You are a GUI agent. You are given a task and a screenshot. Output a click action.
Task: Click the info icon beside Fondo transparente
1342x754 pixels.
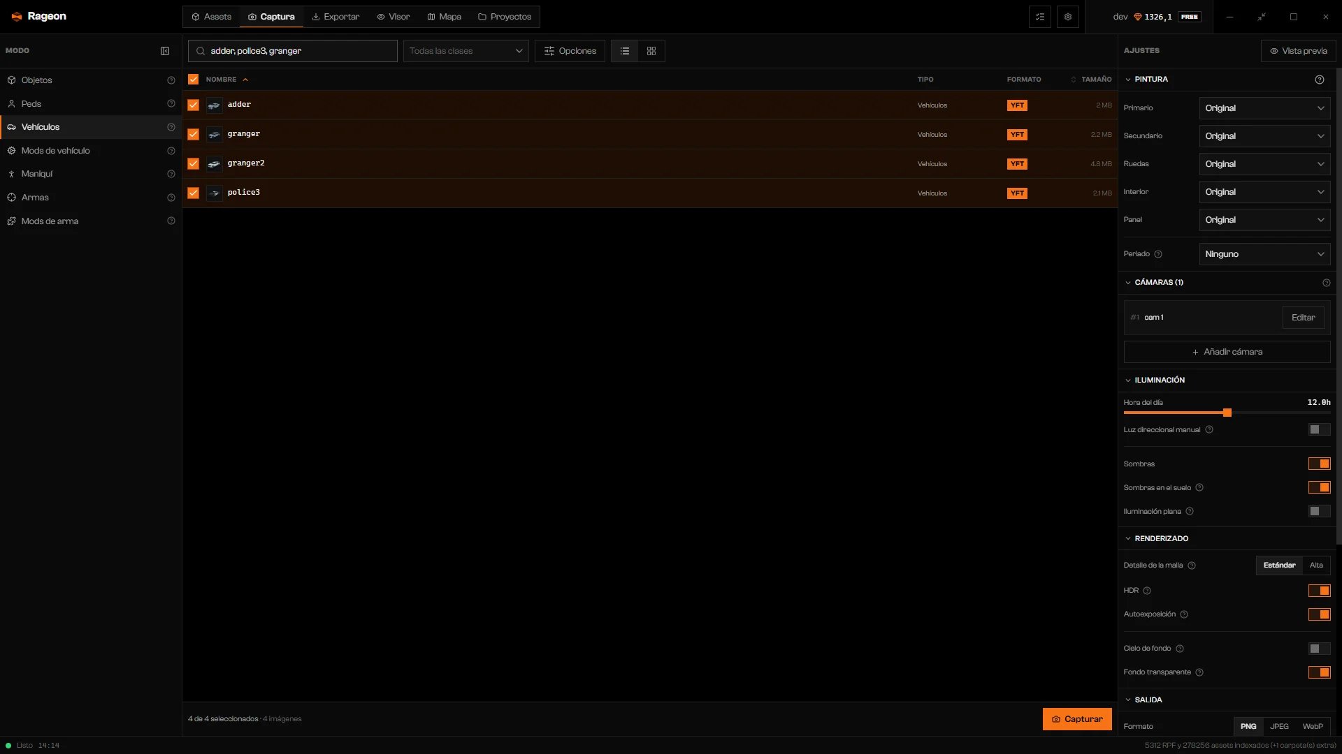[x=1199, y=672]
